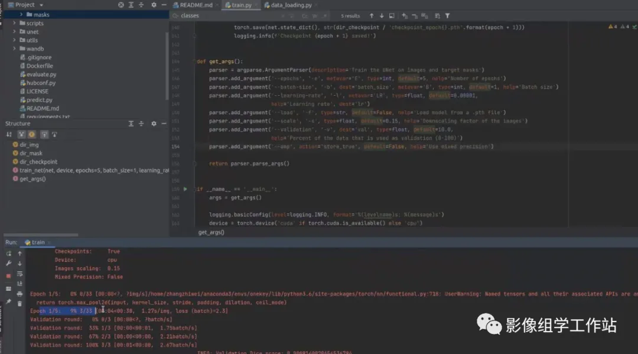
Task: Open run configuration wrench icon
Action: (8, 264)
